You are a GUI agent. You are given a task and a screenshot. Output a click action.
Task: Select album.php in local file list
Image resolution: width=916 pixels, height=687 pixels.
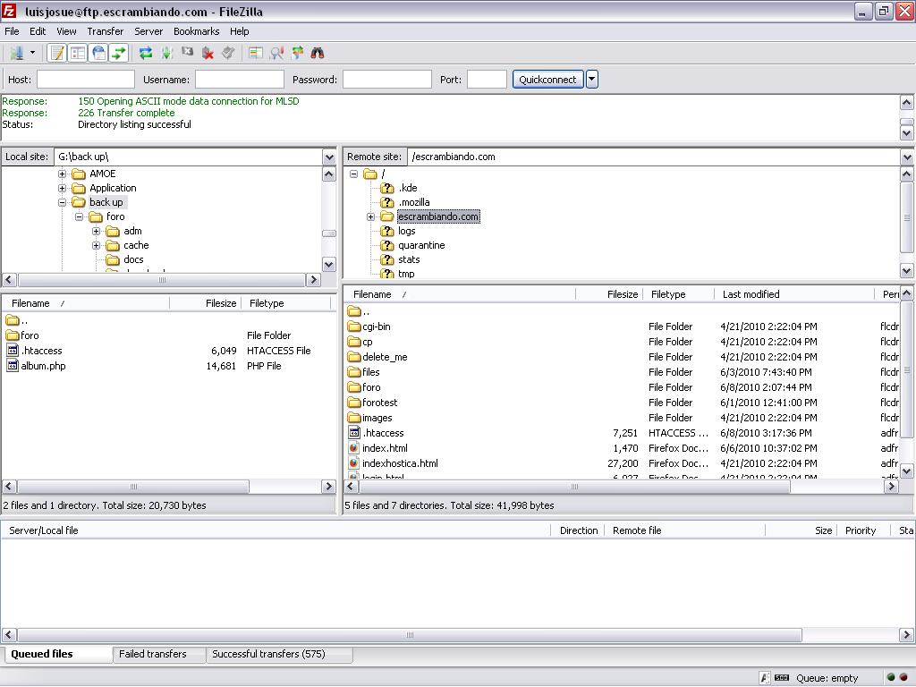click(43, 366)
